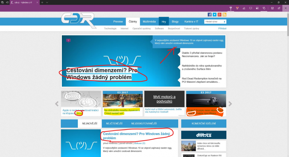
Task: Open the Internet subcategory
Action: 124,29
